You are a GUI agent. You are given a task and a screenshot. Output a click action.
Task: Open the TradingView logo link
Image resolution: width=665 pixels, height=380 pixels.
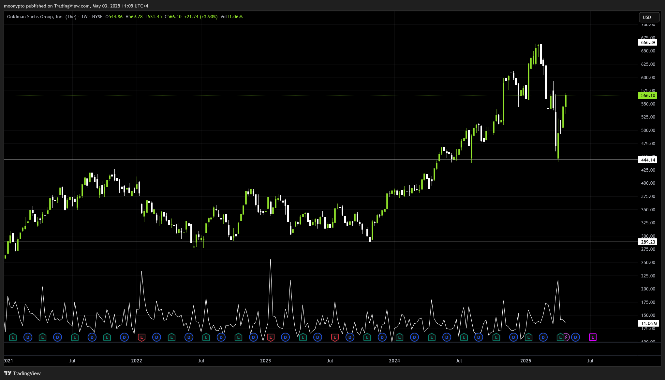[22, 373]
